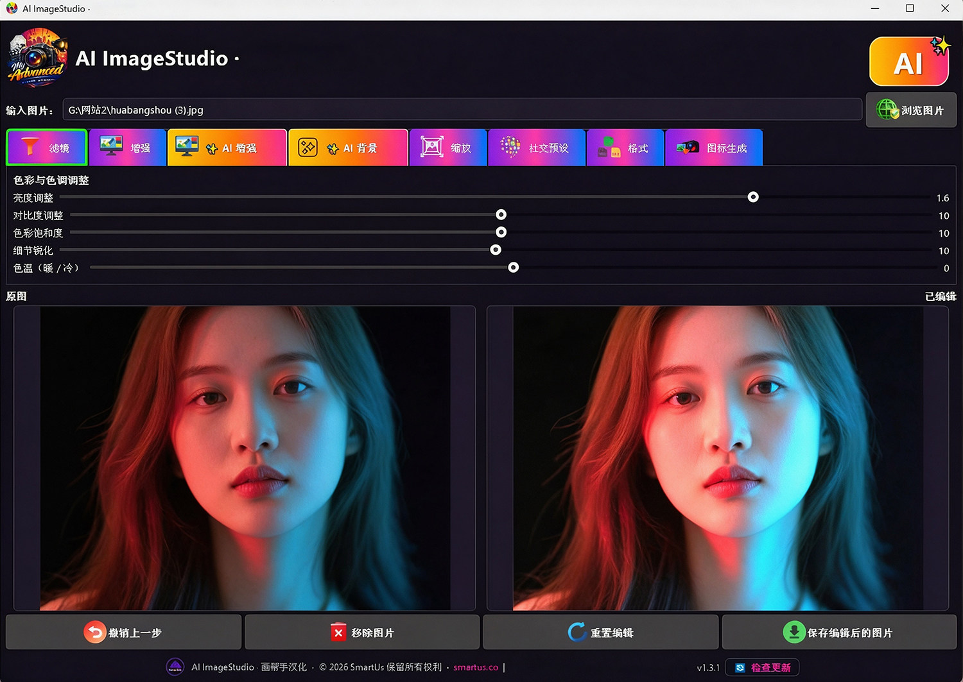Click the green download icon on 保存编辑后的图片
The height and width of the screenshot is (682, 963).
(794, 633)
